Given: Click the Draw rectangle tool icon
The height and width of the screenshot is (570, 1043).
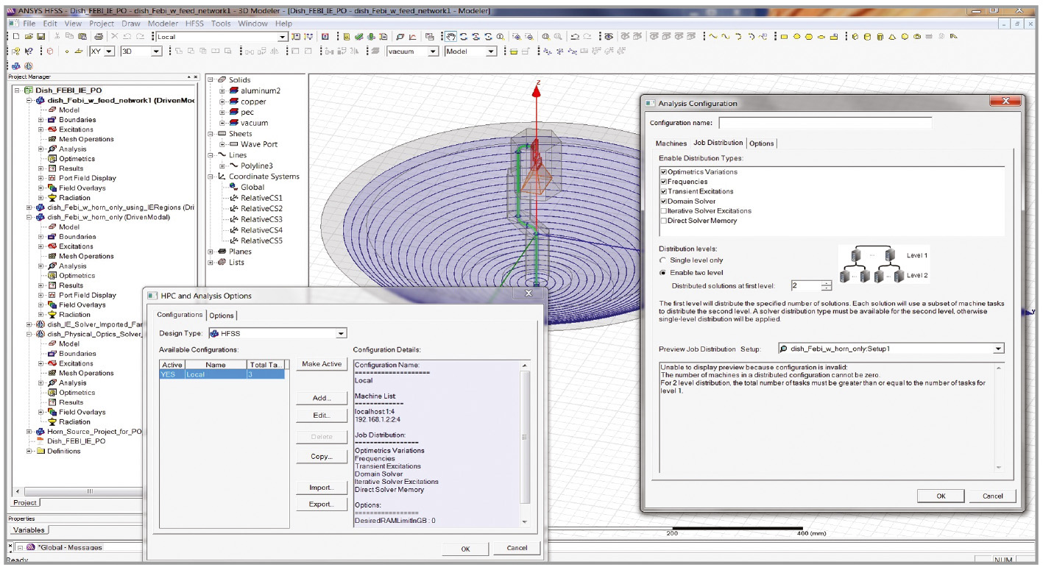Looking at the screenshot, I should [785, 37].
